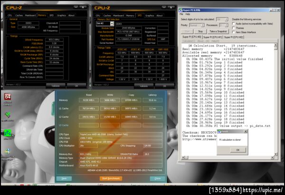Click the AIDA64 CPU Type field
Viewport: 285px width, 195px height.
coord(121,135)
